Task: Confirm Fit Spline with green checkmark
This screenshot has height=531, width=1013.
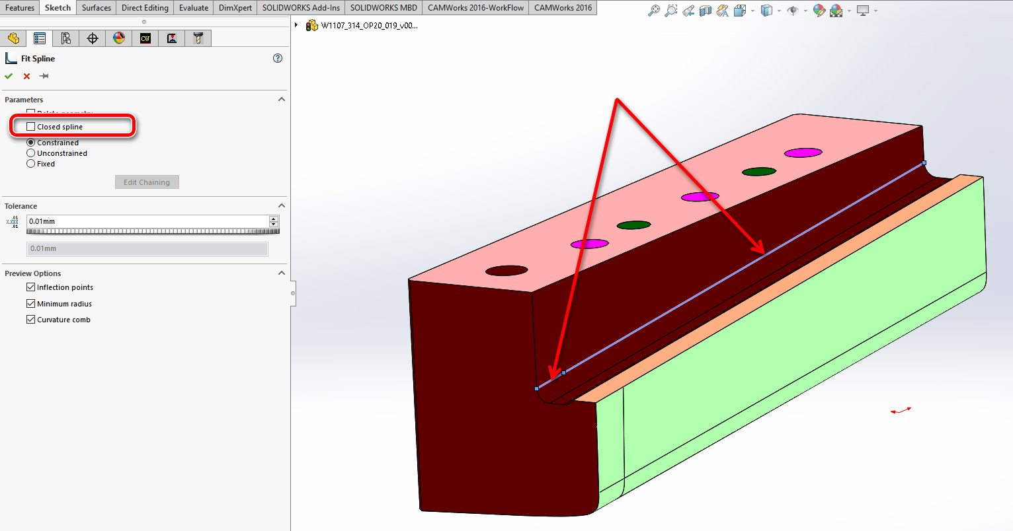Action: (9, 76)
